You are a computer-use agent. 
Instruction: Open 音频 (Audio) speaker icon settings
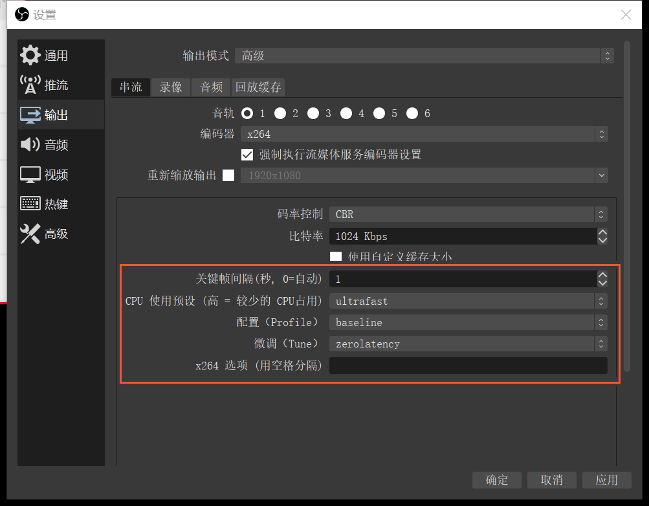[30, 144]
